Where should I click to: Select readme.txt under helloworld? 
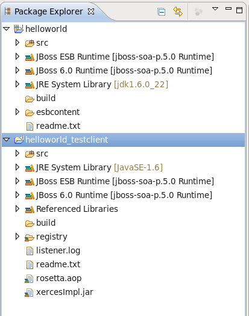58,126
